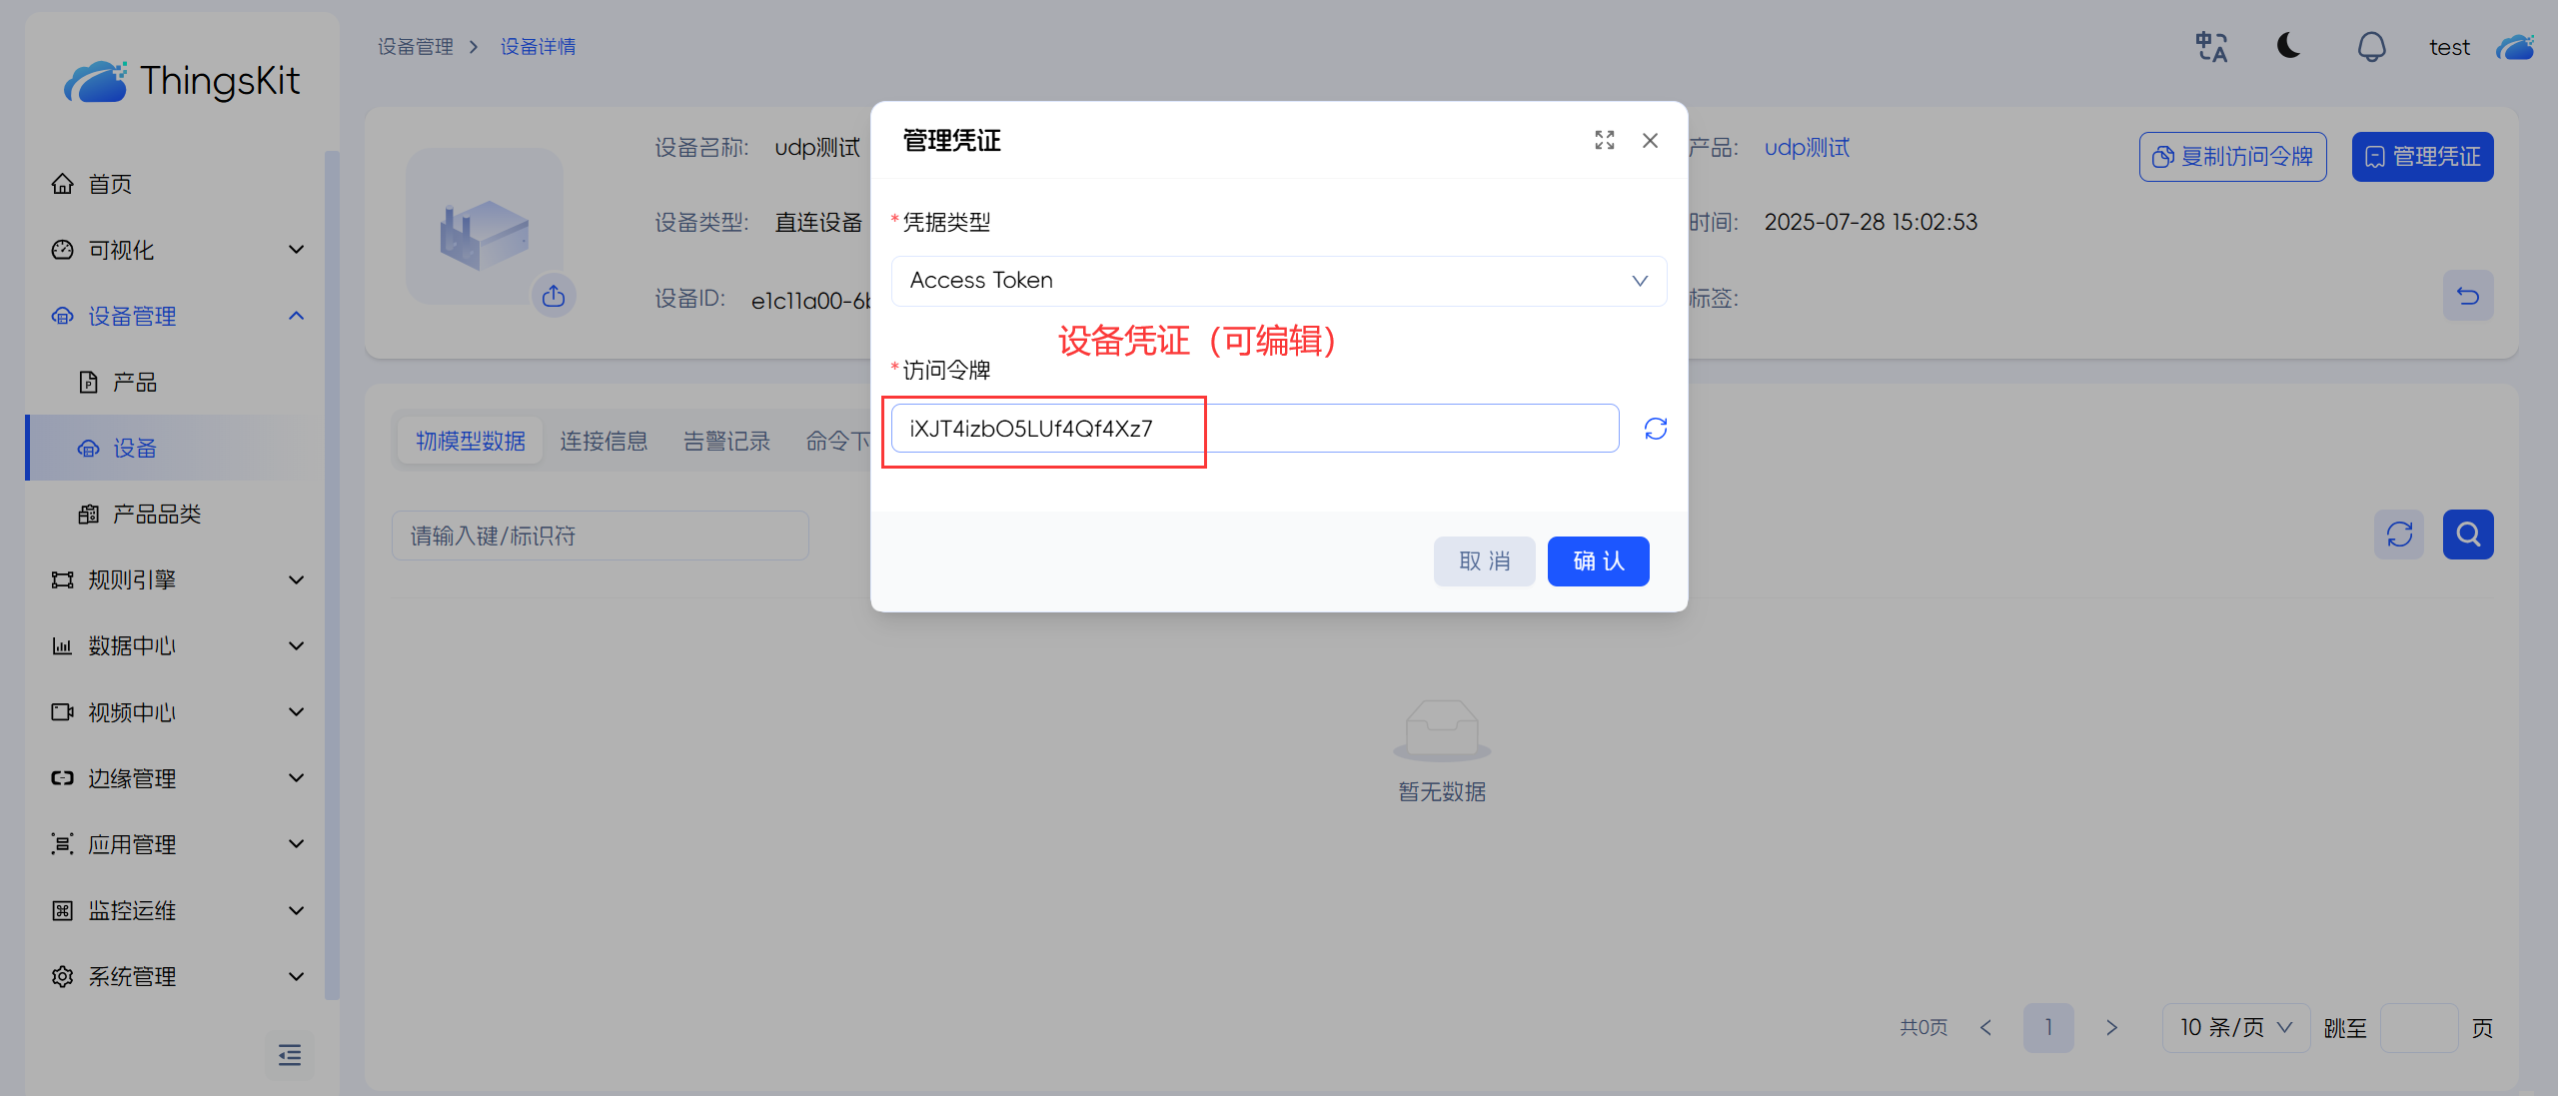Click 复制访问令牌 button

(x=2232, y=157)
